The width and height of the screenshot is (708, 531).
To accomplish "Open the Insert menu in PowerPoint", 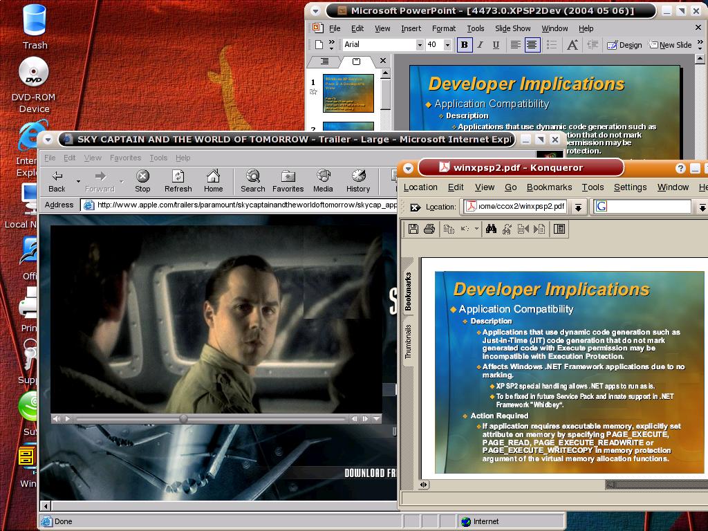I will pos(411,28).
